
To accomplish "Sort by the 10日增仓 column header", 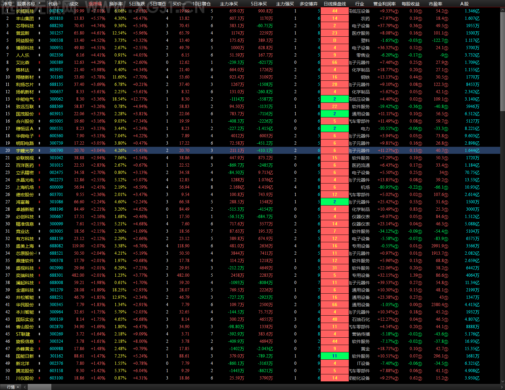I will tap(201, 4).
